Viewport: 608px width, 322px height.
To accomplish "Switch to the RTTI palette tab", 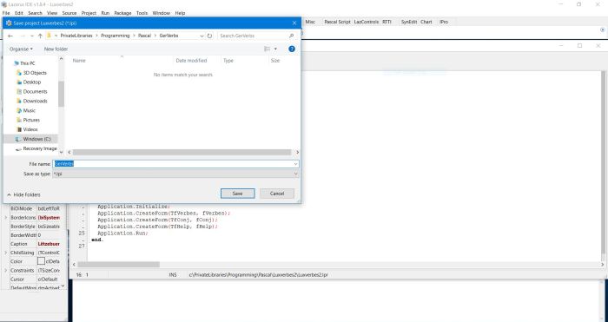I will [387, 22].
